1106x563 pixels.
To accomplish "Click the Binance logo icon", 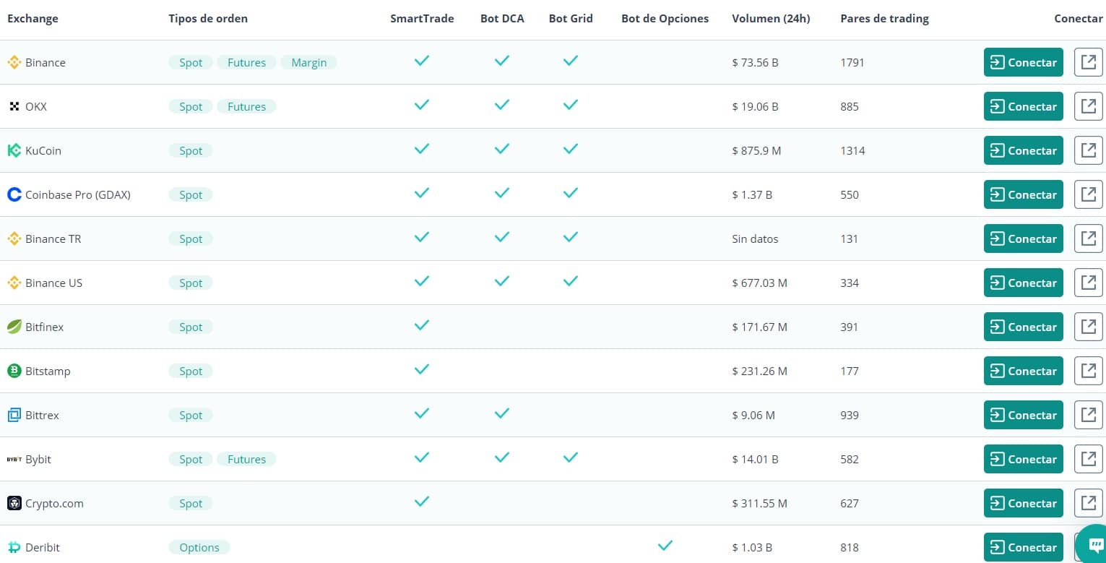I will pos(14,62).
